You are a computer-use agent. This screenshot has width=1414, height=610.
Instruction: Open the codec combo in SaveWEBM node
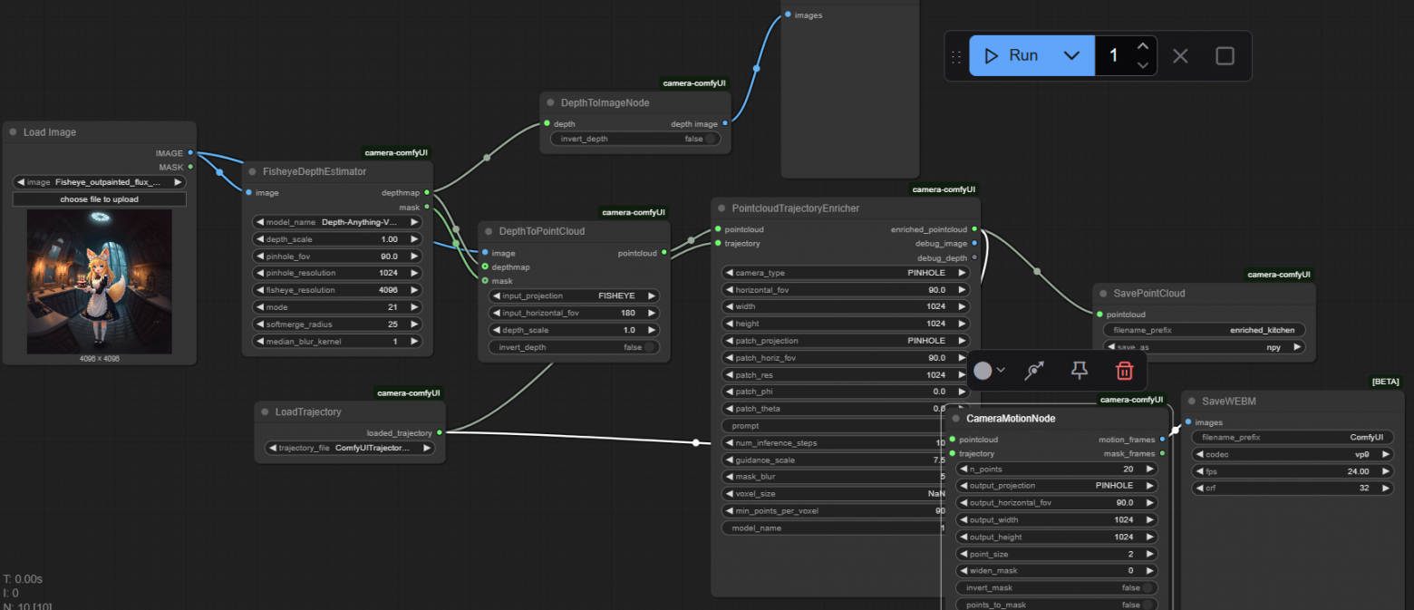[x=1293, y=454]
